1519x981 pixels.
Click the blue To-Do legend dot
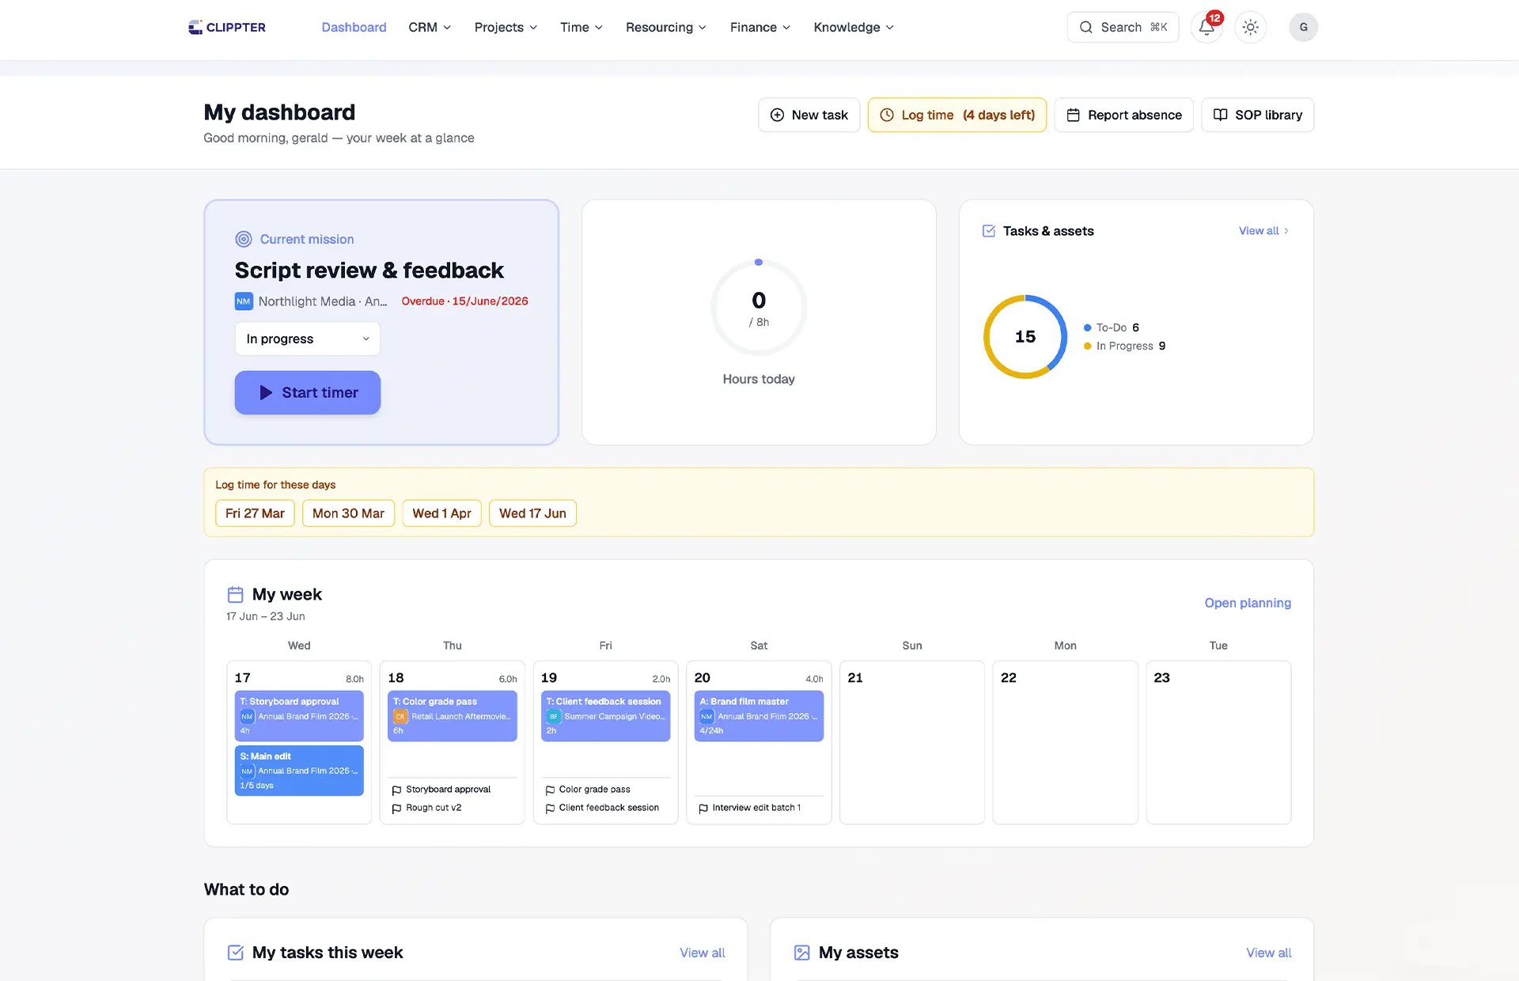[x=1088, y=328]
